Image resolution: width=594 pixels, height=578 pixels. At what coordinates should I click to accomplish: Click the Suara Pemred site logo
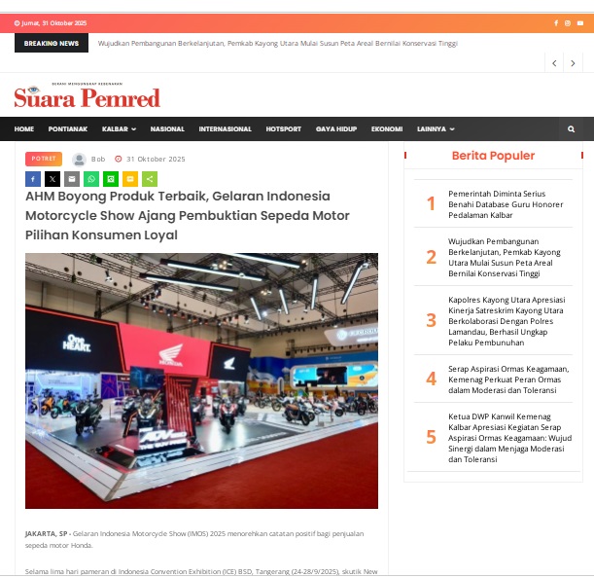tap(87, 96)
